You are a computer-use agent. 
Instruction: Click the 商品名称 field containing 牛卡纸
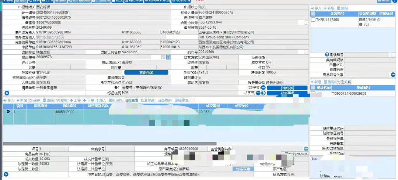click(x=87, y=154)
